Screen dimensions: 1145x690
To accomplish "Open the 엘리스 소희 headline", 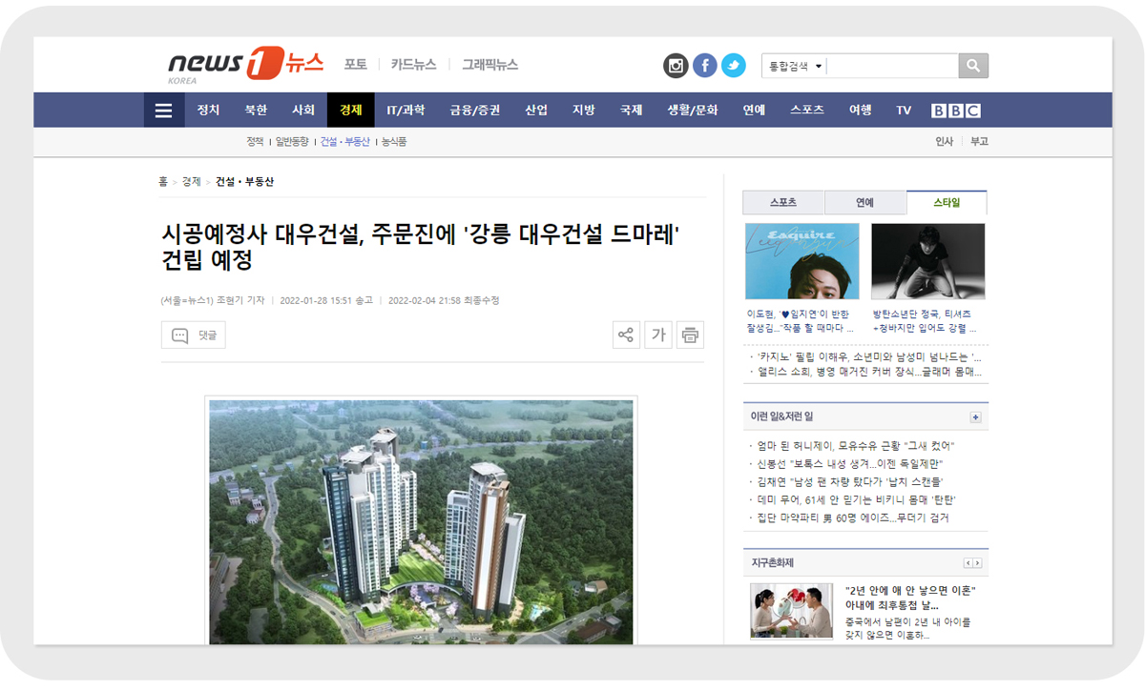I will (x=868, y=373).
